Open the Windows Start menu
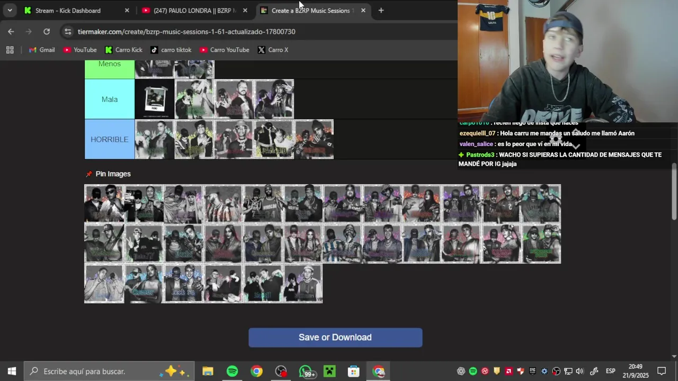The width and height of the screenshot is (678, 381). (x=12, y=371)
